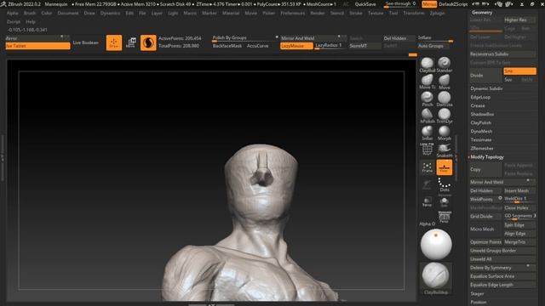Choose the hPolish brush
This screenshot has width=545, height=306.
pos(427,116)
